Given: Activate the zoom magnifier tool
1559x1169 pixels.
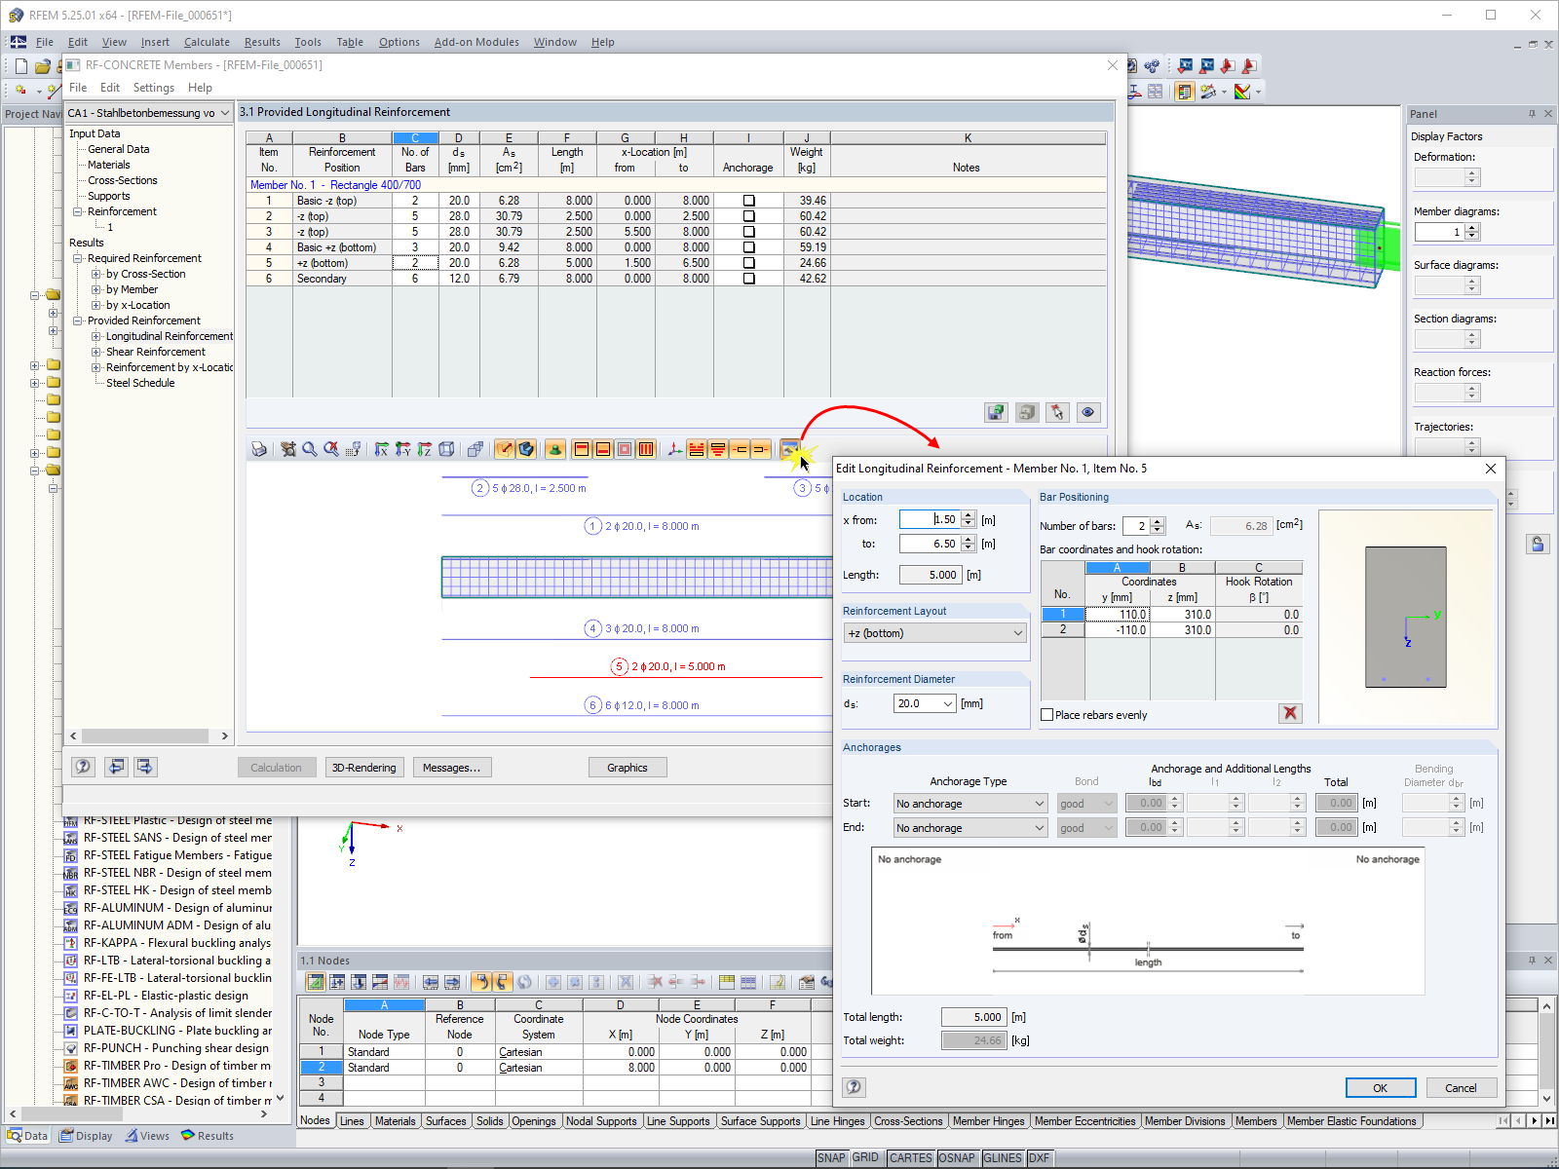Looking at the screenshot, I should [x=309, y=449].
